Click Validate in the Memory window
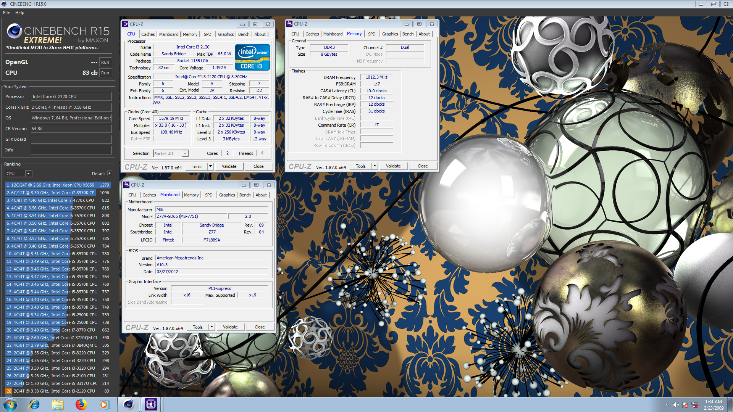 coord(393,166)
